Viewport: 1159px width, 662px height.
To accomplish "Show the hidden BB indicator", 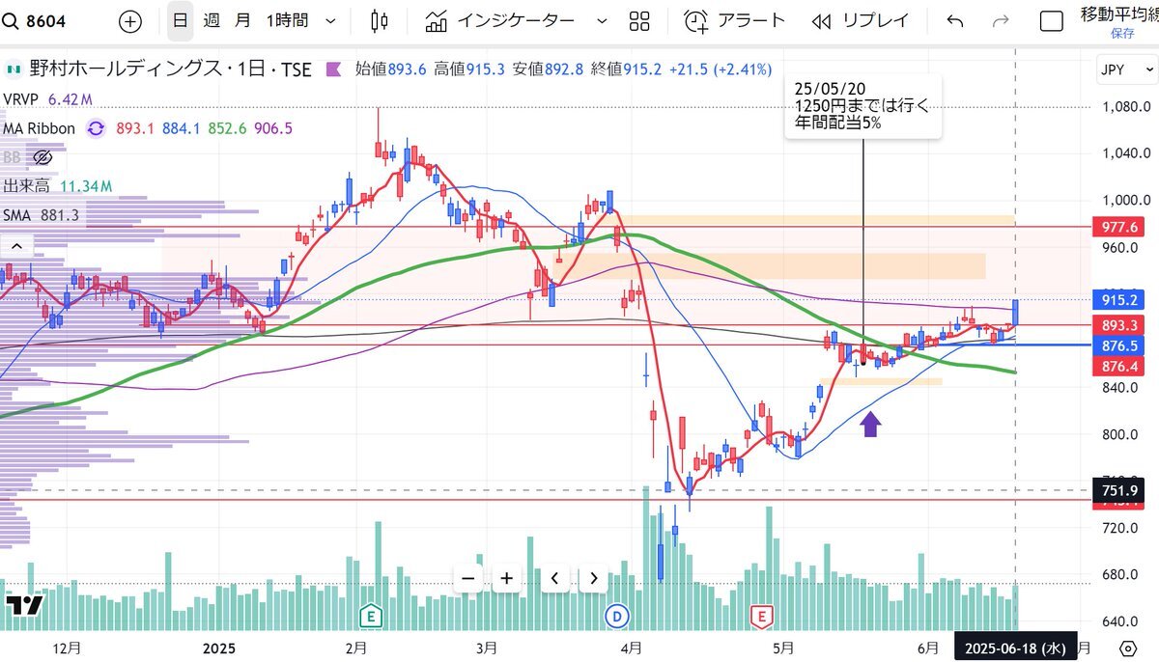I will click(x=42, y=156).
